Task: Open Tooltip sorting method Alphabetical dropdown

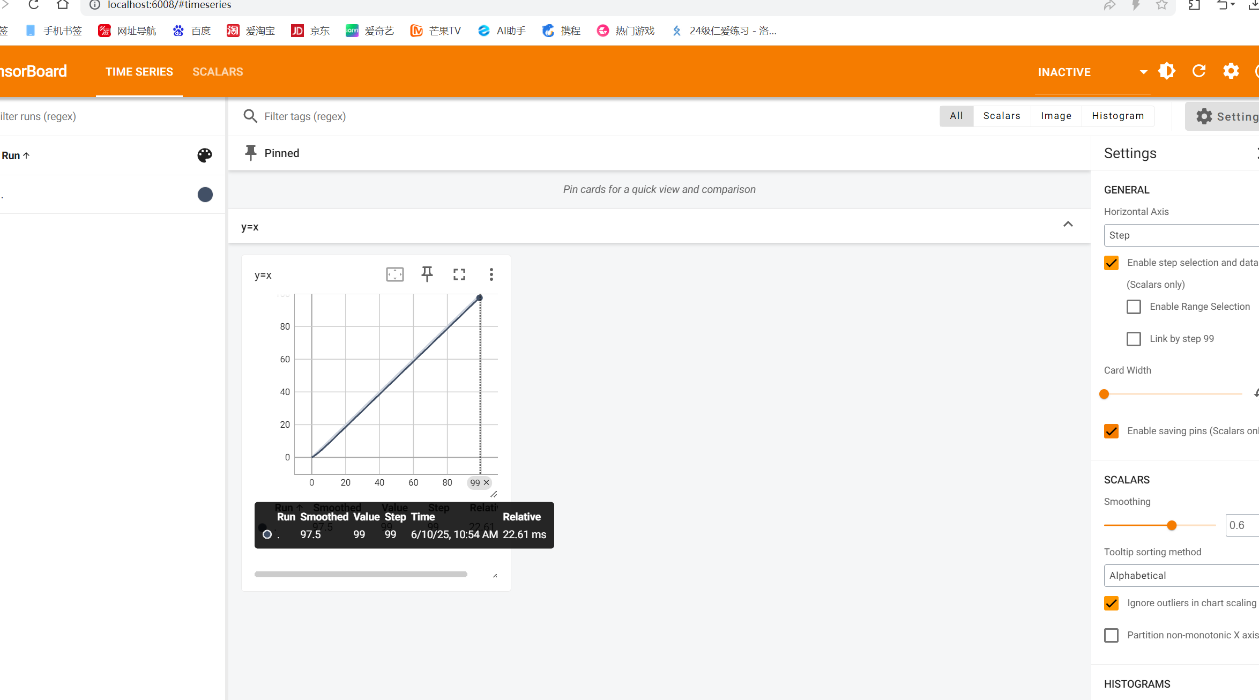Action: [x=1181, y=576]
